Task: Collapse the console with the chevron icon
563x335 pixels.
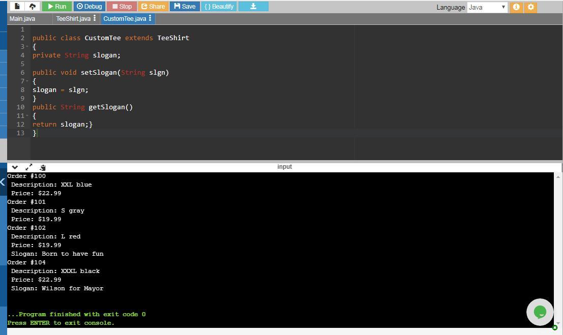Action: (x=15, y=167)
